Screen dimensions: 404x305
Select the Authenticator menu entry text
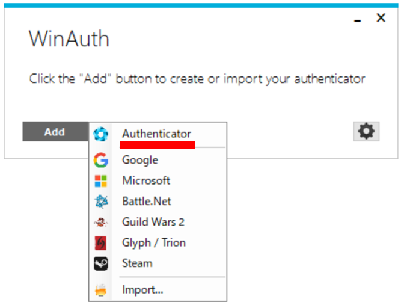tap(156, 134)
